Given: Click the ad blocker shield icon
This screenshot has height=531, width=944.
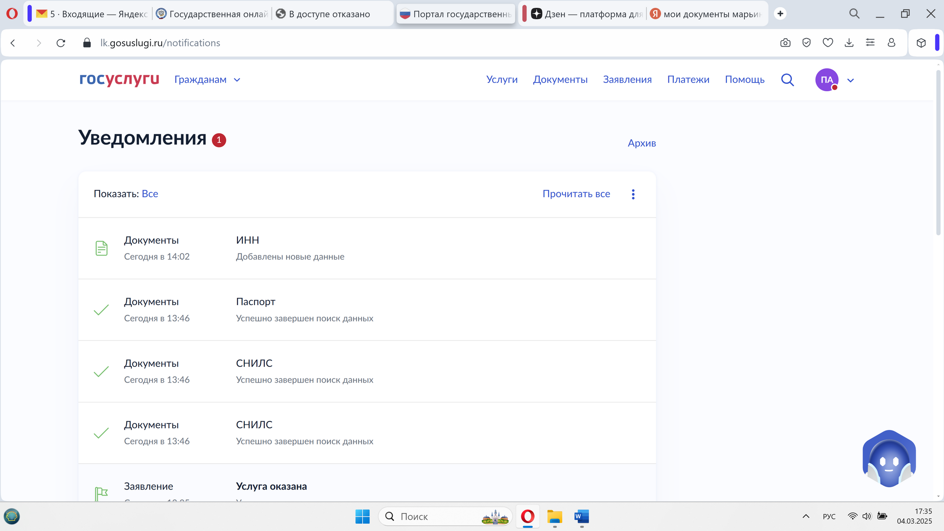Looking at the screenshot, I should pos(807,43).
